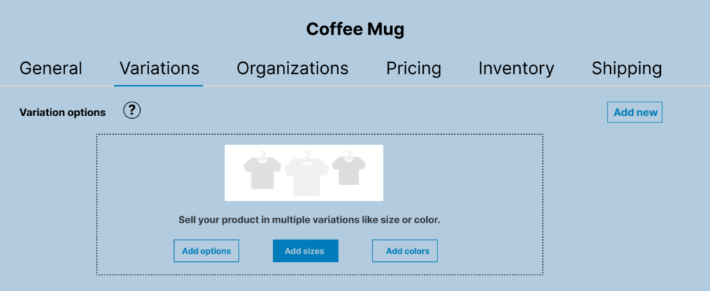
Task: Go to the Pricing tab
Action: point(413,68)
